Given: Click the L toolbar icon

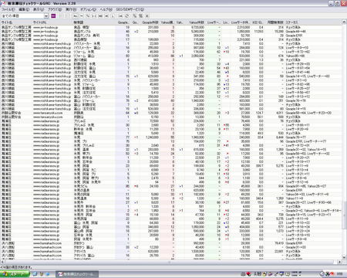Looking at the screenshot, I should (x=113, y=16).
